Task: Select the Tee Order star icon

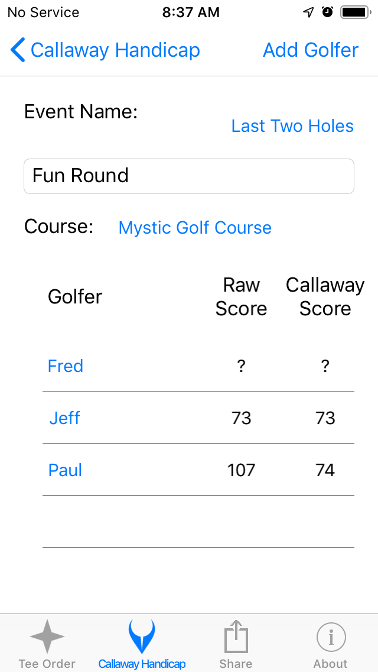Action: pos(47,637)
